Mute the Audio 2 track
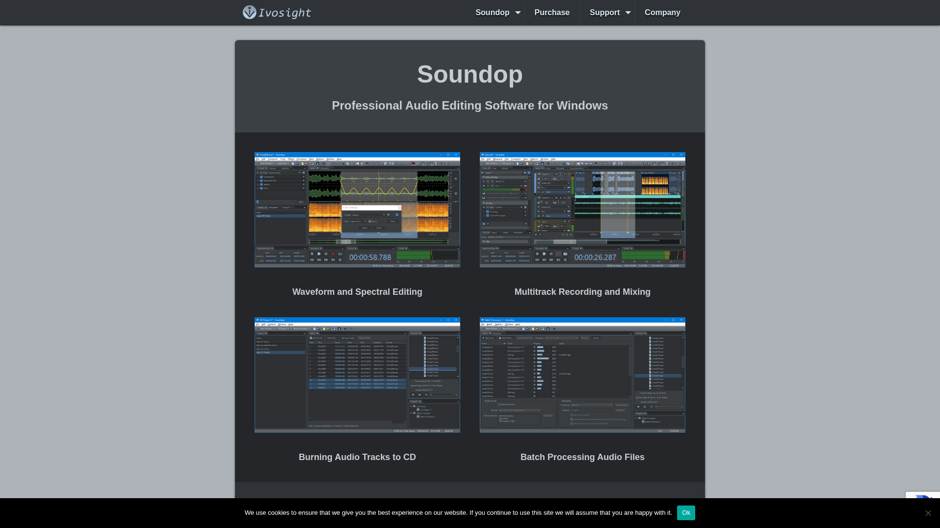This screenshot has width=940, height=528. coord(556,198)
